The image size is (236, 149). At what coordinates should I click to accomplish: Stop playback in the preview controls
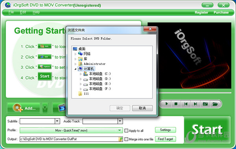click(x=176, y=104)
